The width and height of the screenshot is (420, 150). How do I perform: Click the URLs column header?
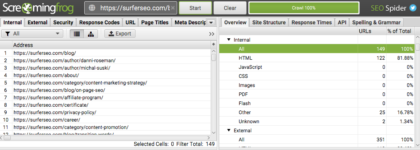[x=372, y=31]
